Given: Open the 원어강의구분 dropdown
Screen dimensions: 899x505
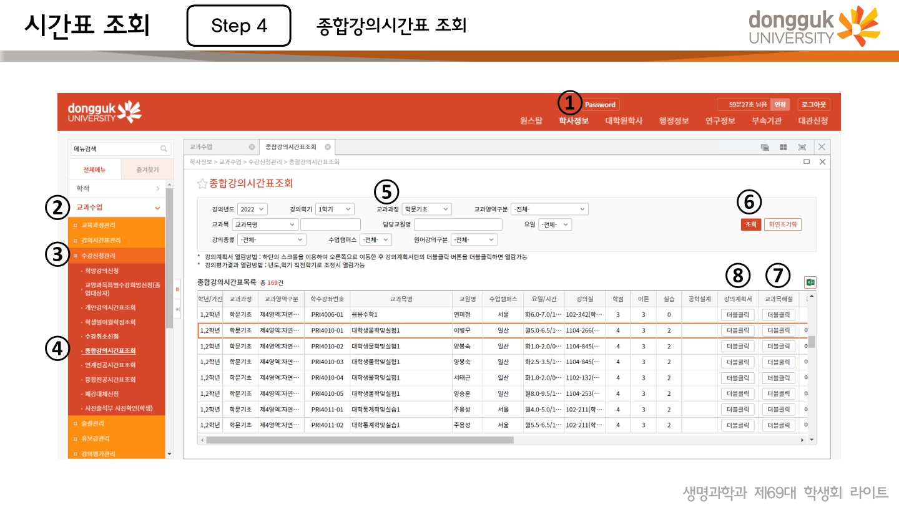Looking at the screenshot, I should click(474, 239).
